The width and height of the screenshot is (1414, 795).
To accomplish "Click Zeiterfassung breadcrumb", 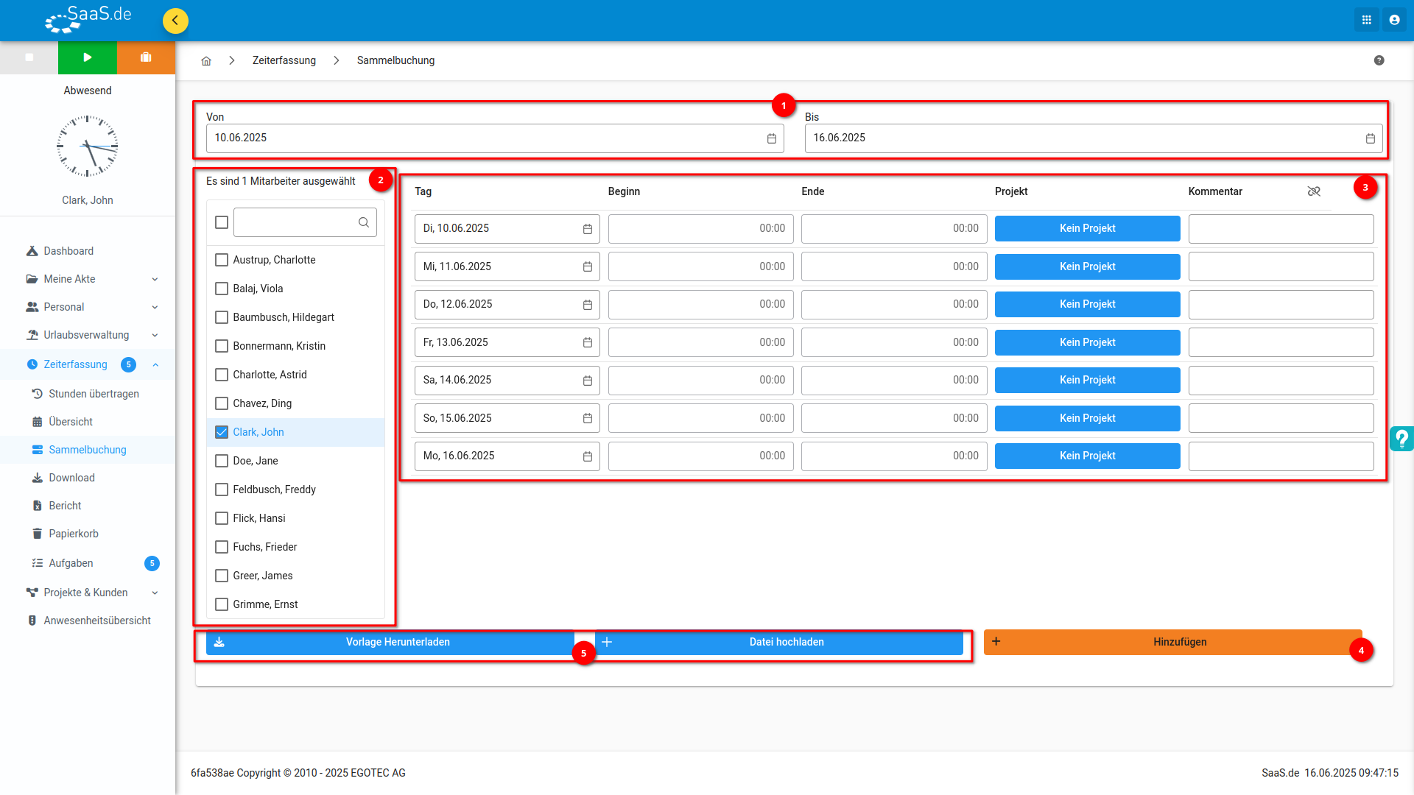I will tap(284, 60).
